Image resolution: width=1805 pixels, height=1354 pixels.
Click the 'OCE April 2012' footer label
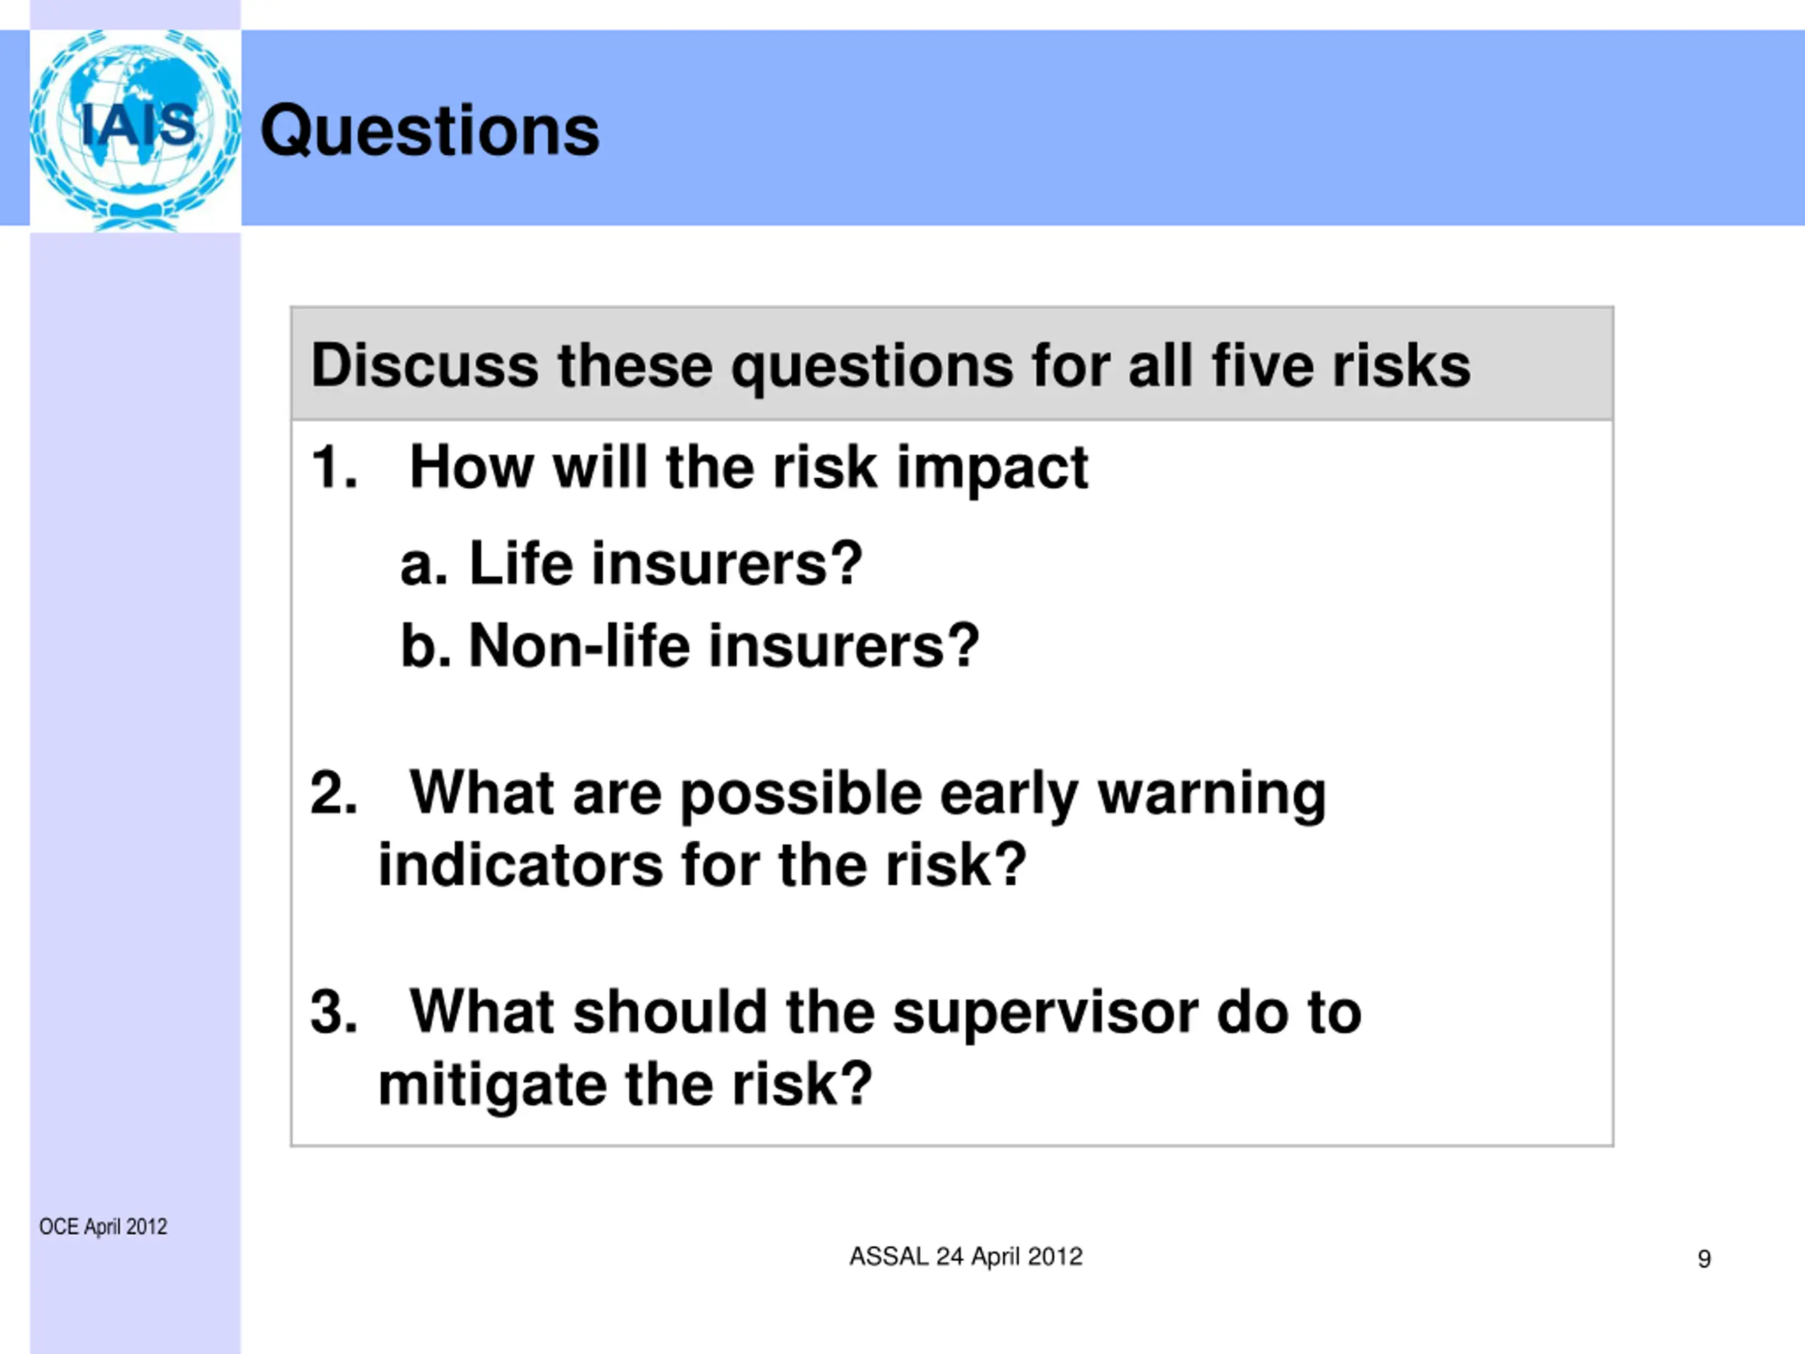pyautogui.click(x=103, y=1226)
